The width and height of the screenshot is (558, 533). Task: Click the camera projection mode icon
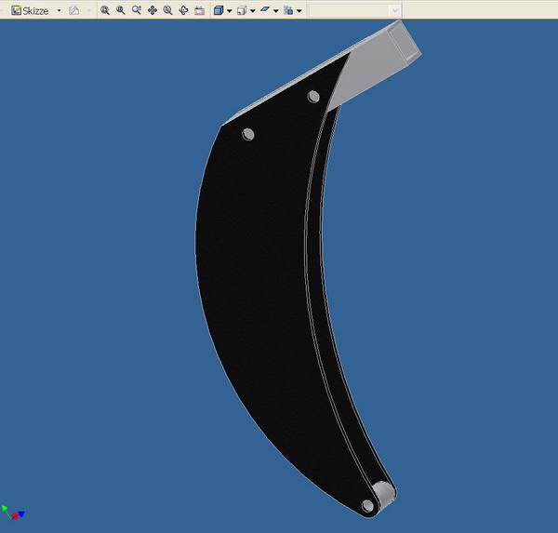[x=241, y=10]
